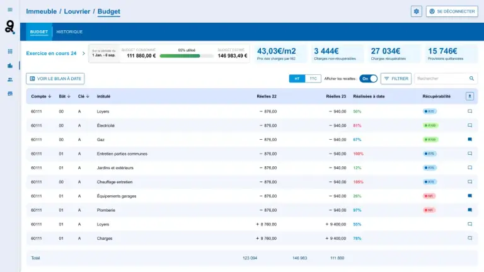
Task: Go to Immeuble breadcrumb
Action: coord(42,11)
